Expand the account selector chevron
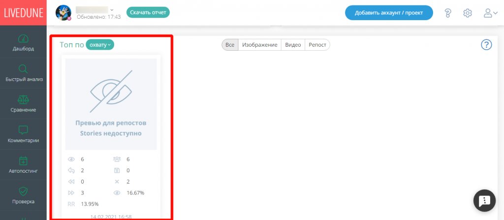 click(x=112, y=9)
